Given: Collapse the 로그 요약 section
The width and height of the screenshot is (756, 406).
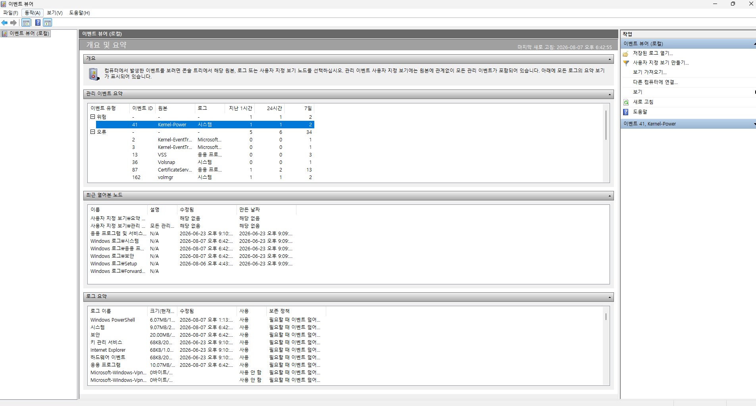Looking at the screenshot, I should click(x=610, y=297).
